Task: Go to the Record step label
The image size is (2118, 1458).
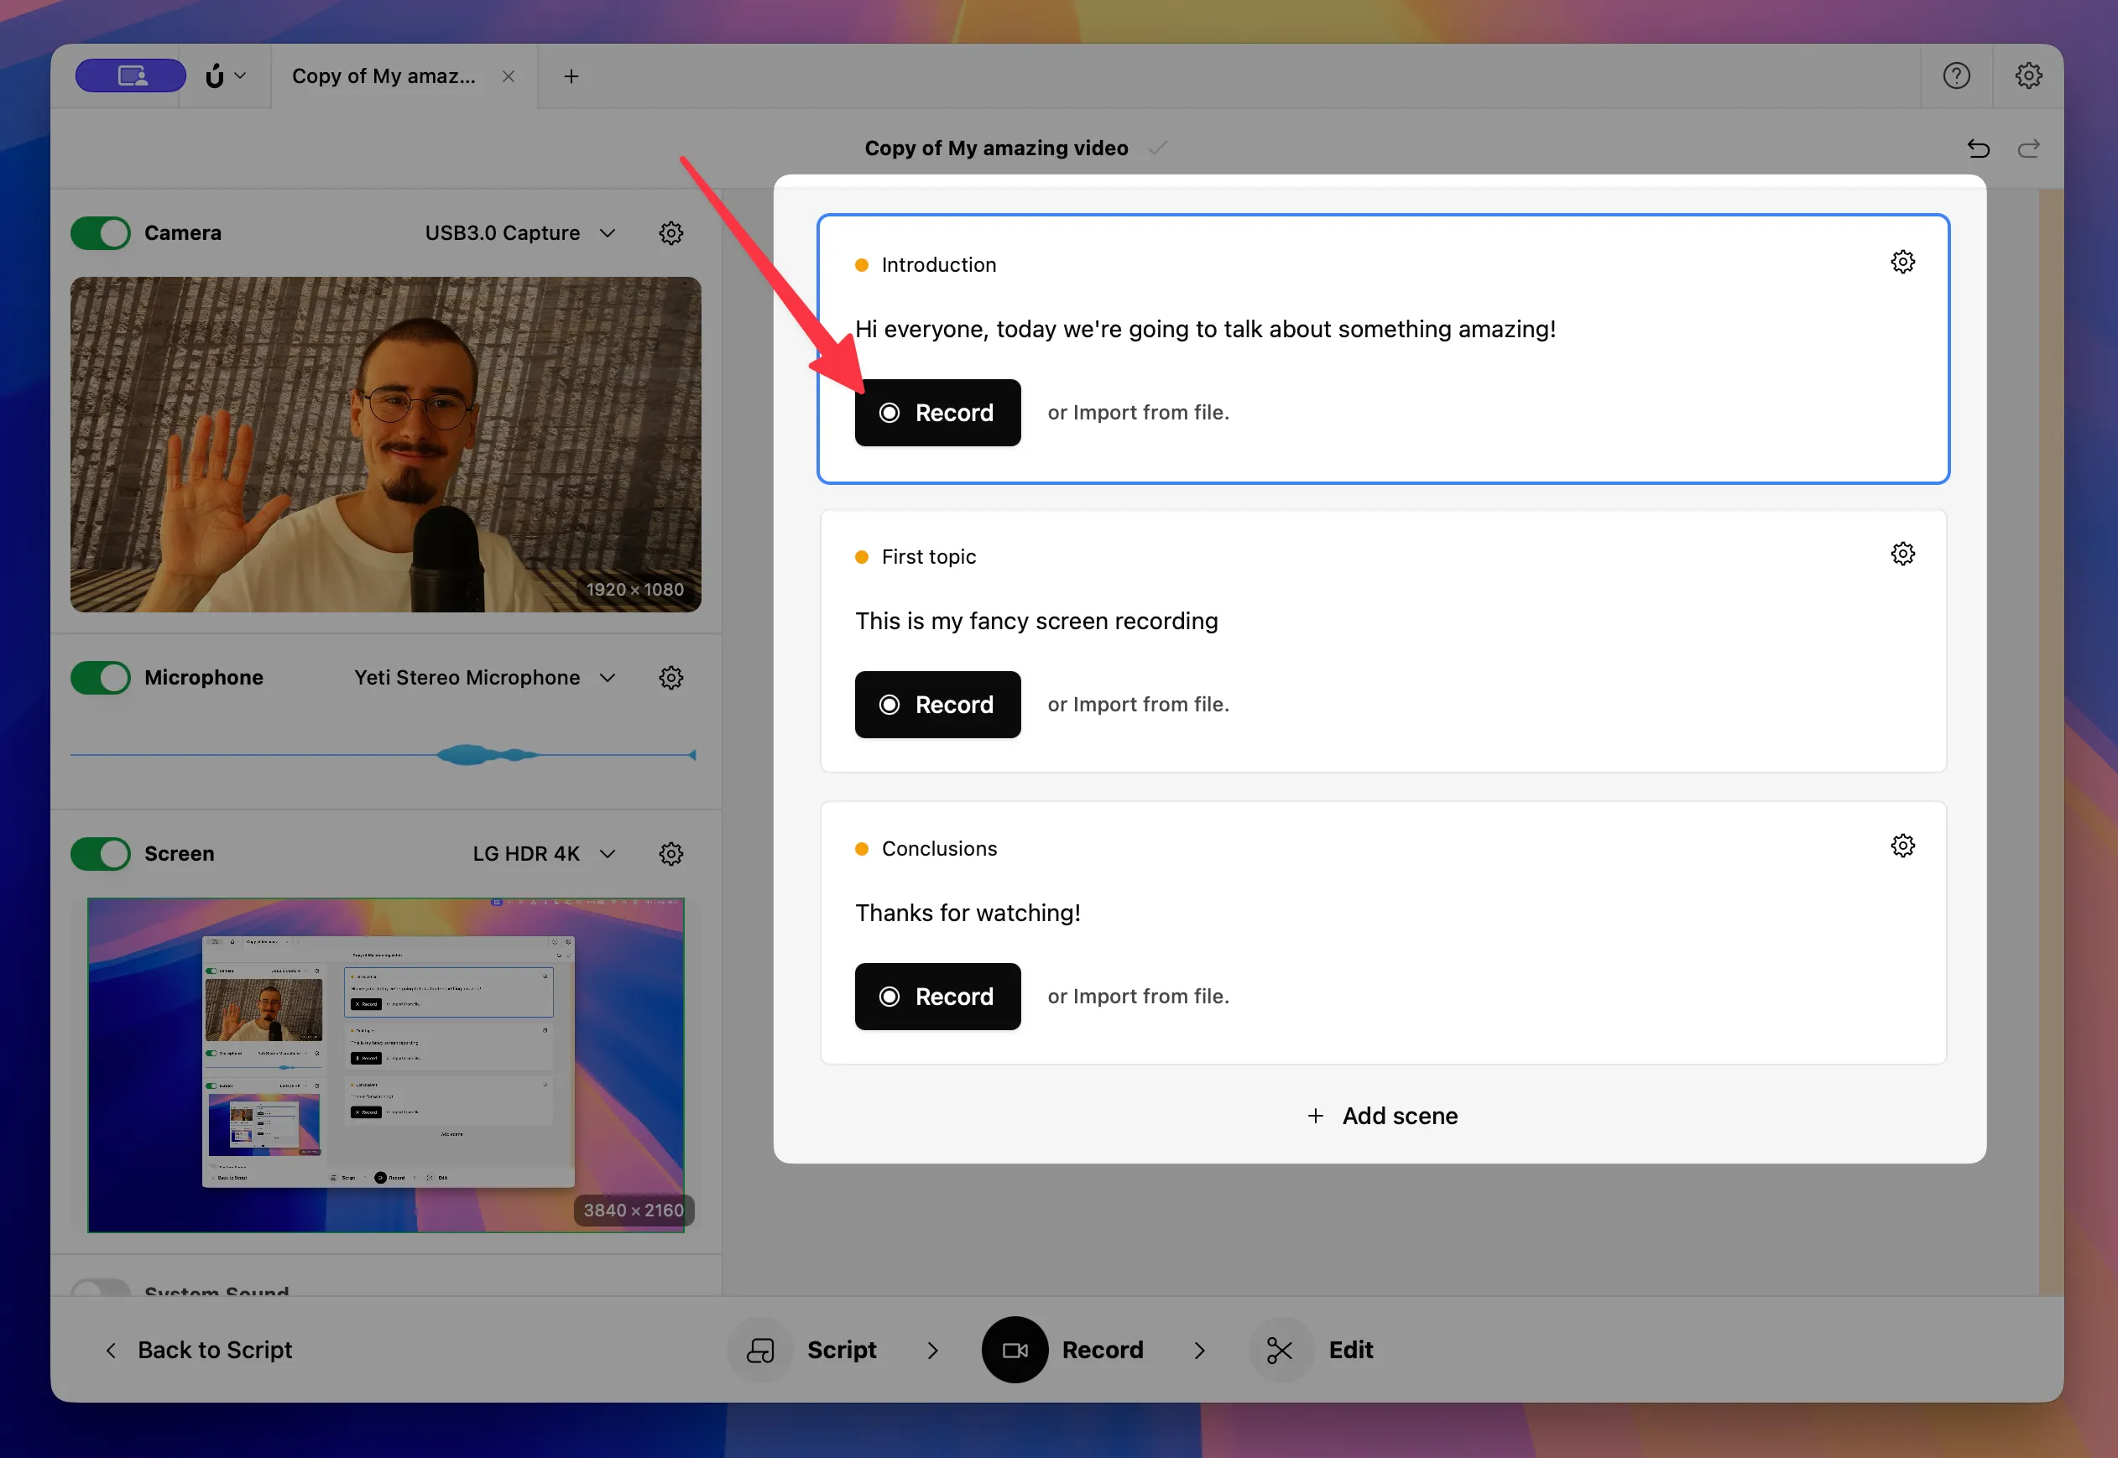Action: click(1102, 1349)
